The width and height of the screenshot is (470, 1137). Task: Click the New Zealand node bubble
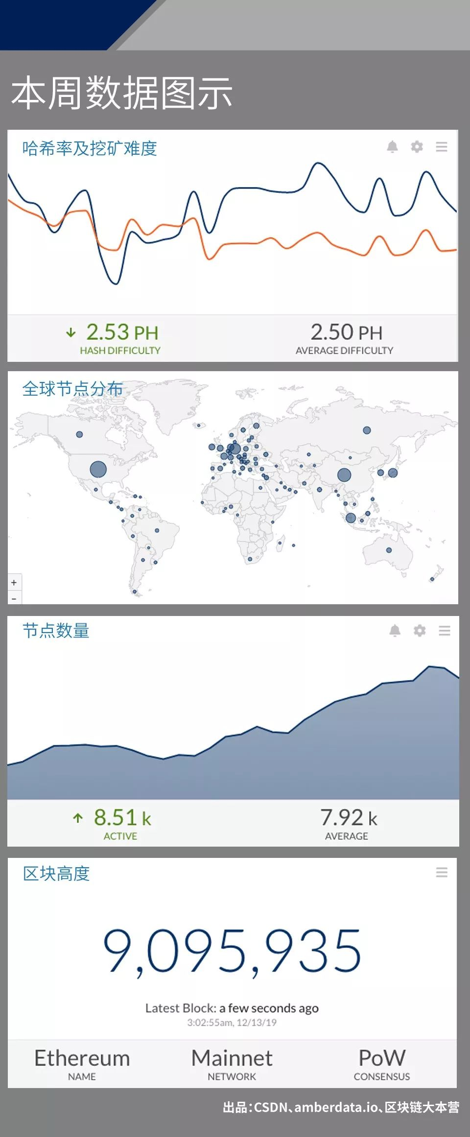tap(432, 579)
